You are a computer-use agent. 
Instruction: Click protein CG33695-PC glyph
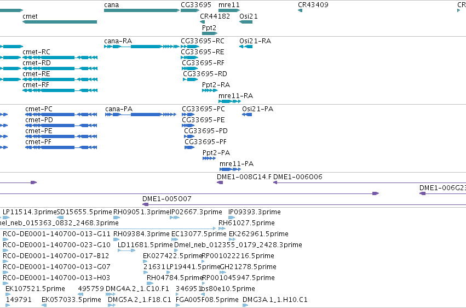188,115
